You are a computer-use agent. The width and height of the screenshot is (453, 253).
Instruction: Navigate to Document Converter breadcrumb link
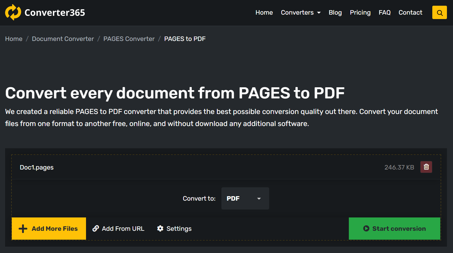coord(63,38)
